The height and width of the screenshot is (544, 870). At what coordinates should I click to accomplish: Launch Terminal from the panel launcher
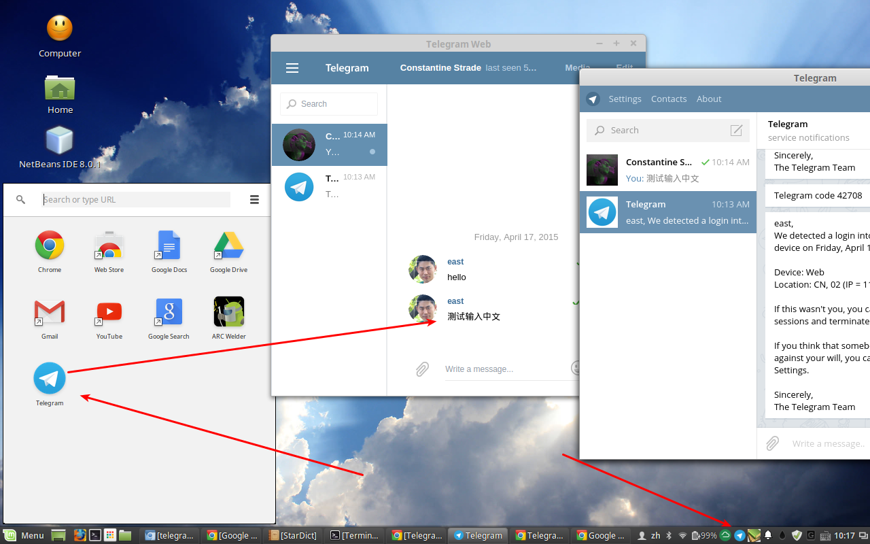95,535
